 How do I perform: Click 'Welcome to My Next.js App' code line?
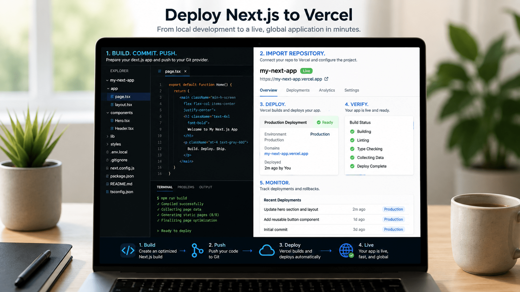pyautogui.click(x=212, y=129)
